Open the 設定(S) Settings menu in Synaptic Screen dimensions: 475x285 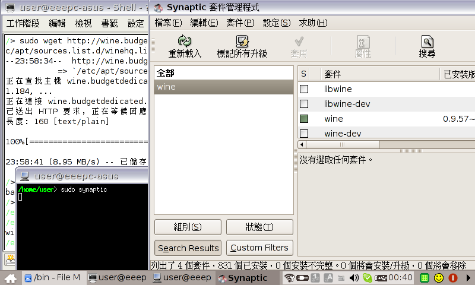coord(277,23)
